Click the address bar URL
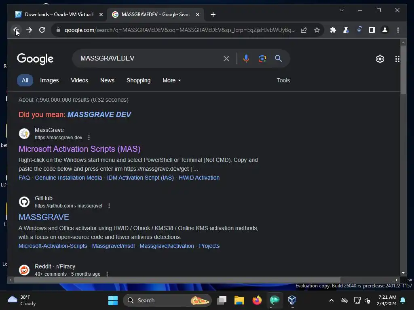This screenshot has width=414, height=310. tap(180, 30)
